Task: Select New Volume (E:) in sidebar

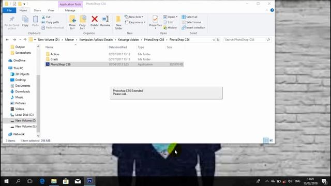Action: (x=26, y=126)
